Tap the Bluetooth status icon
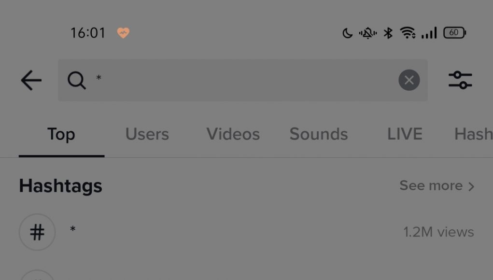Screen dimensions: 493x280 (x=388, y=33)
